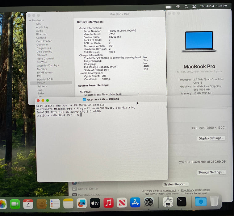
Task: Launch Music app from the Dock
Action: [108, 203]
